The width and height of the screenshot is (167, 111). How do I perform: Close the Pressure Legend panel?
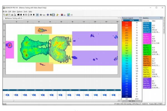141,18
